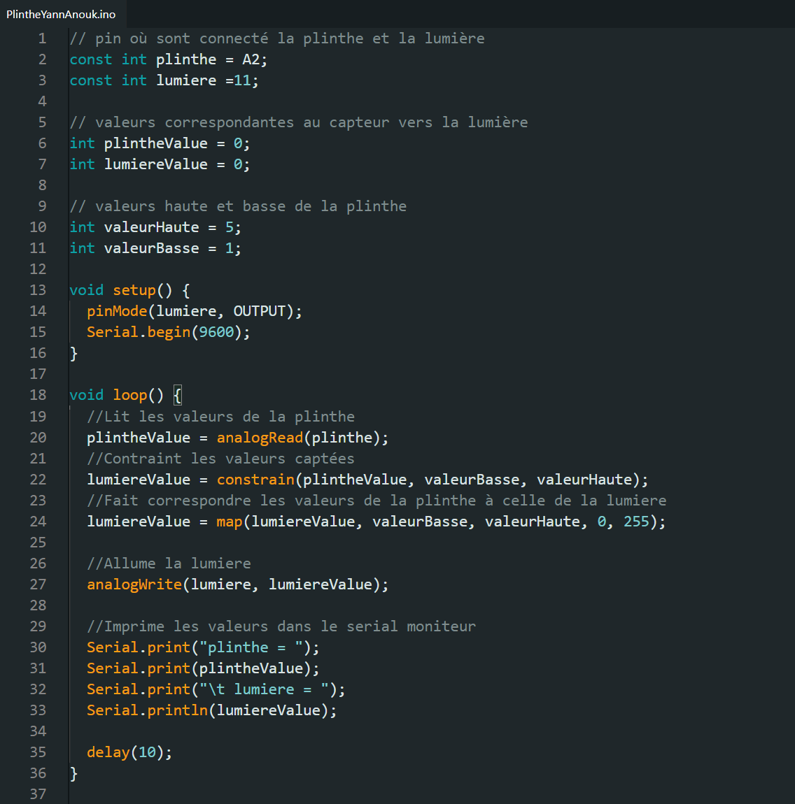Click line number 24 in gutter
The width and height of the screenshot is (795, 804).
(x=38, y=522)
